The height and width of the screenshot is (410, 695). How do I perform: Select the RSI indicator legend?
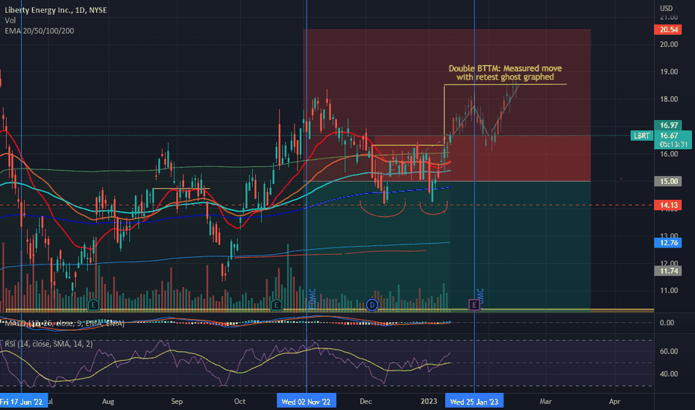pyautogui.click(x=48, y=344)
